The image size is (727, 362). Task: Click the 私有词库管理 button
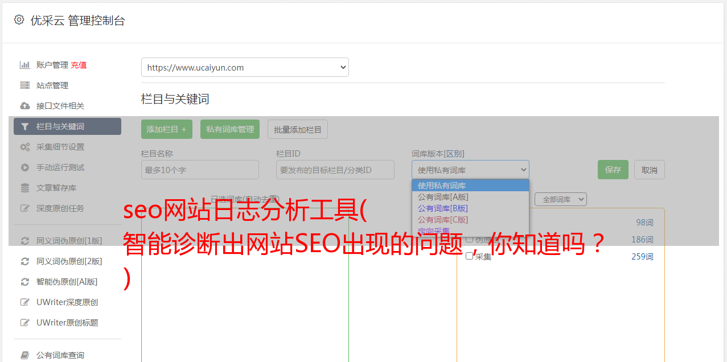tap(230, 129)
